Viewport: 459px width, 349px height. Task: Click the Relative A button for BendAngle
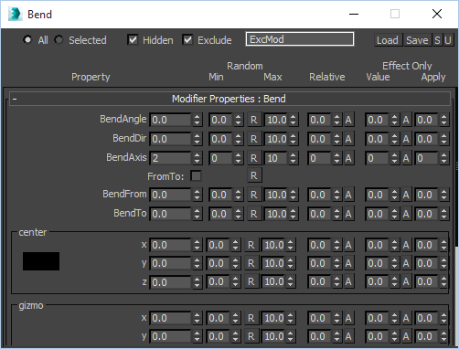pos(348,120)
